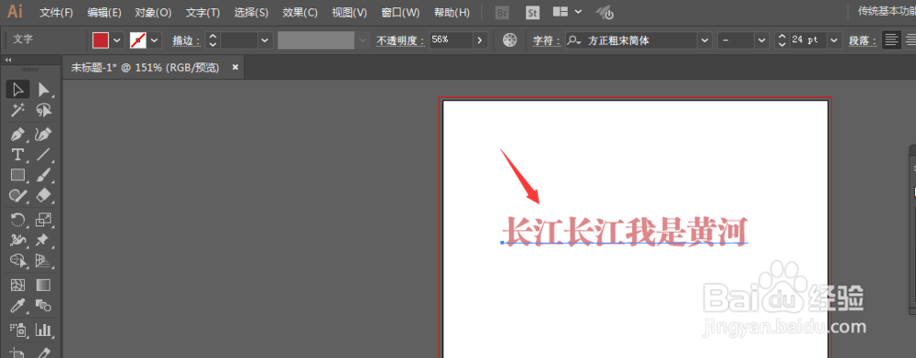Open the 窗口(W) menu
Image resolution: width=916 pixels, height=358 pixels.
click(x=400, y=12)
